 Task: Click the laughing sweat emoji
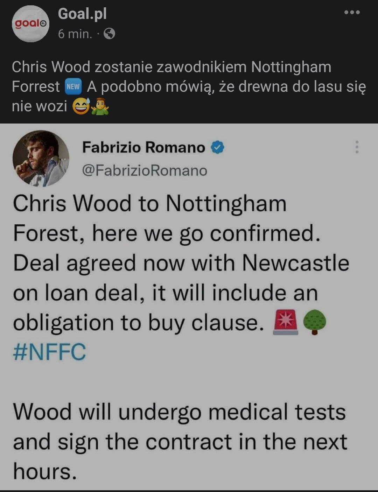click(81, 106)
